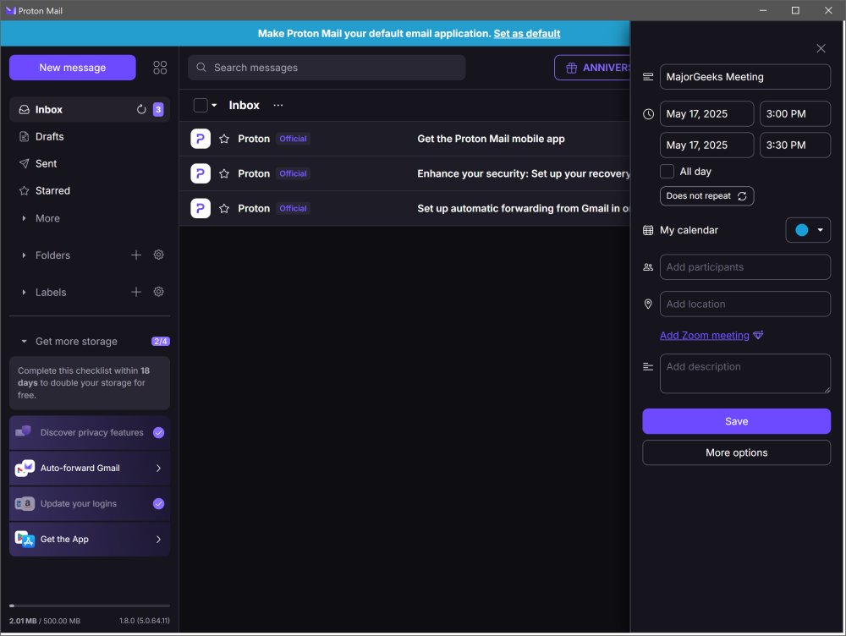846x636 pixels.
Task: Click the storage usage progress bar
Action: [x=90, y=606]
